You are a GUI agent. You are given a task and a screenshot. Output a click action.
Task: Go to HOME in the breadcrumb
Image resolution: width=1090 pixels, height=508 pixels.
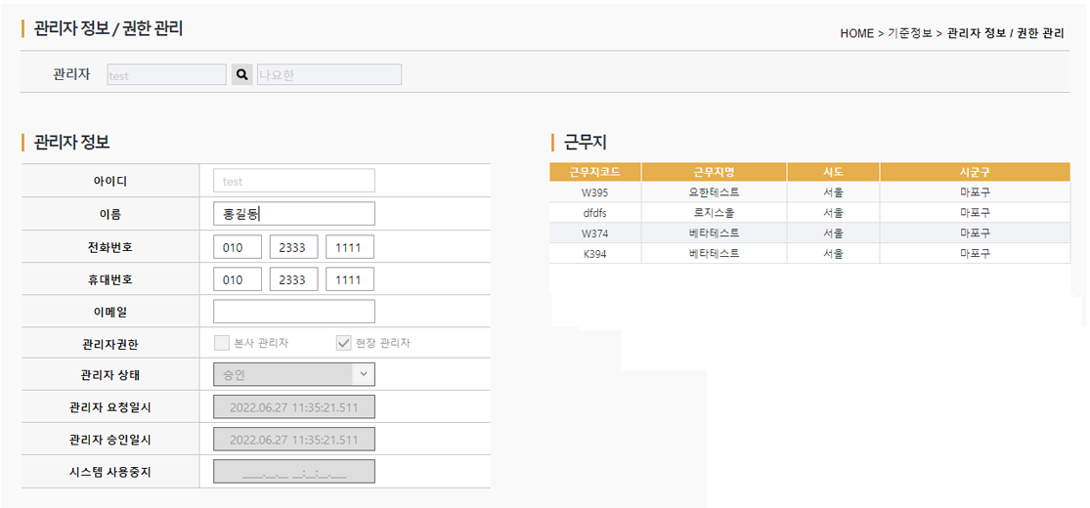click(856, 33)
